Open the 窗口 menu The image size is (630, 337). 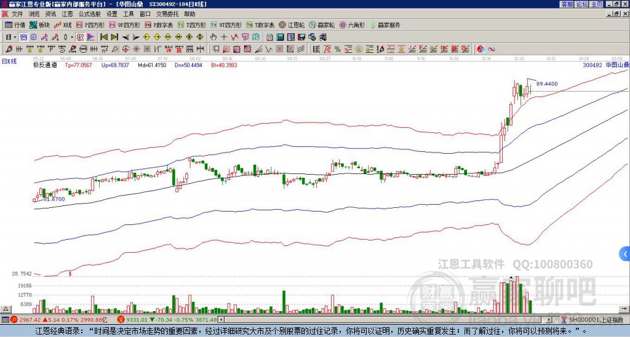[x=145, y=14]
